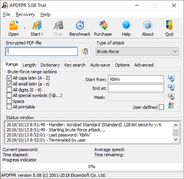Click the APDFPR app icon in title bar
Viewport: 184px width, 179px height.
[x=5, y=5]
